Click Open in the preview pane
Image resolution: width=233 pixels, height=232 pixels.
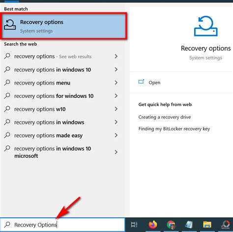(x=154, y=83)
